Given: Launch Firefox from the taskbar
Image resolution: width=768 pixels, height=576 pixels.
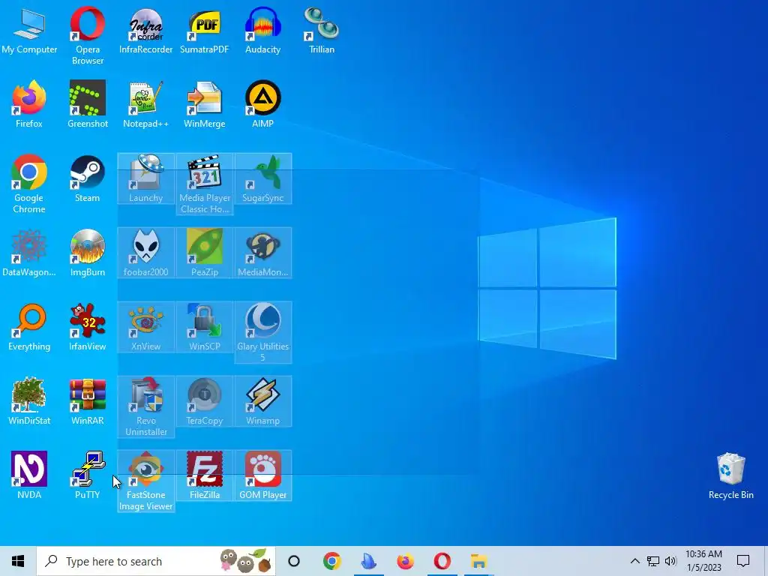Looking at the screenshot, I should [406, 561].
